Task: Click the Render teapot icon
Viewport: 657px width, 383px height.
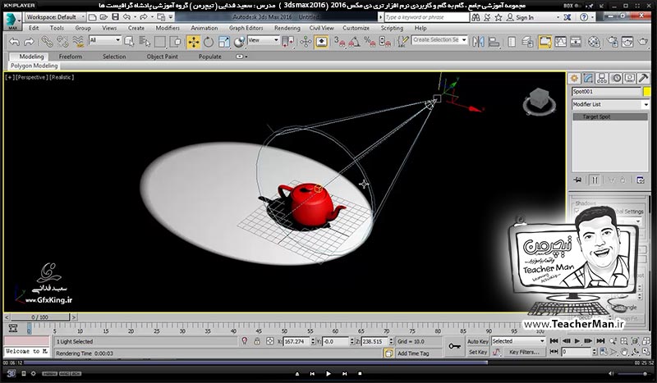Action: pos(643,42)
